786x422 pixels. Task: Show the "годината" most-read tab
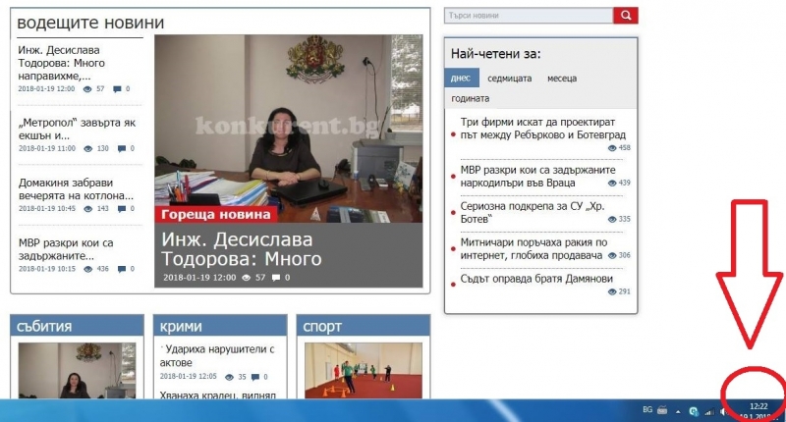click(470, 98)
